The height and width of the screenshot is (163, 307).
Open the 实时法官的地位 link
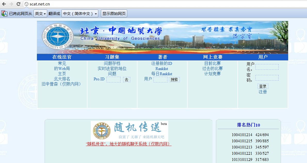pos(112,68)
